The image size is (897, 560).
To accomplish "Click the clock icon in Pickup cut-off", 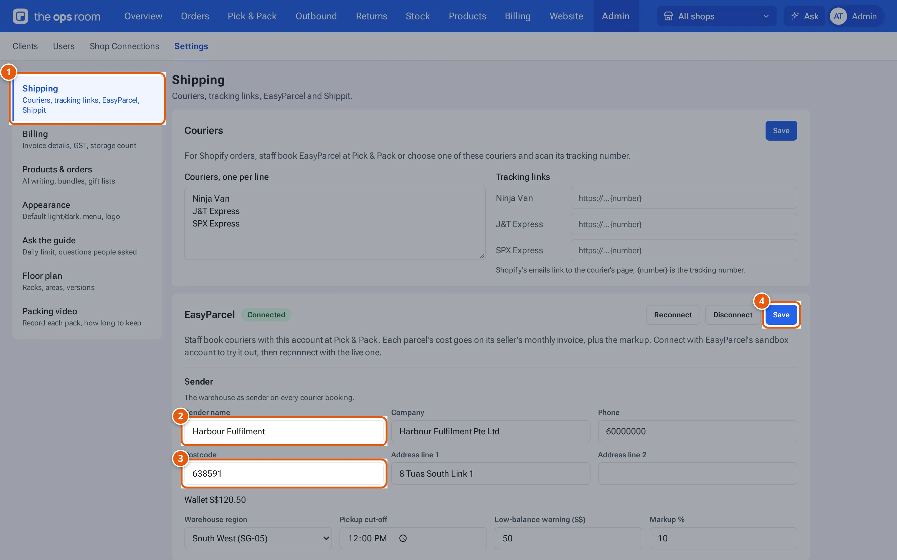I will [403, 538].
